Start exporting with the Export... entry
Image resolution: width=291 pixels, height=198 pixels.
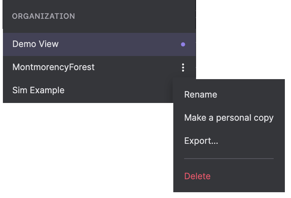tap(201, 141)
